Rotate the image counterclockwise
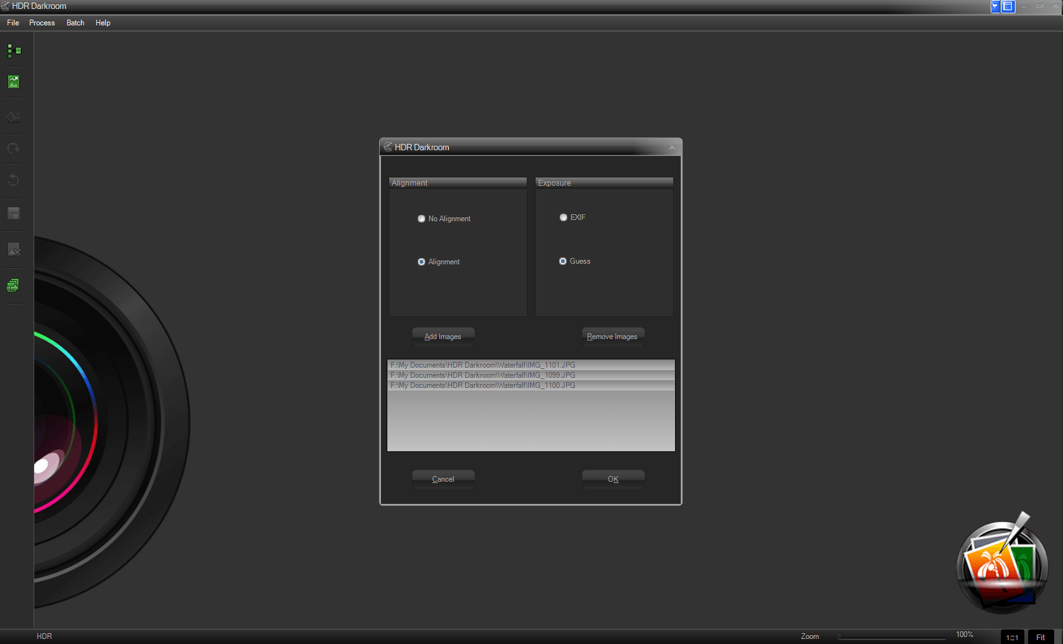The image size is (1063, 644). (x=13, y=181)
